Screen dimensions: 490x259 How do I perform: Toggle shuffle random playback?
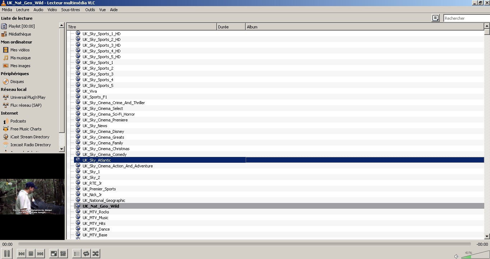pyautogui.click(x=95, y=254)
